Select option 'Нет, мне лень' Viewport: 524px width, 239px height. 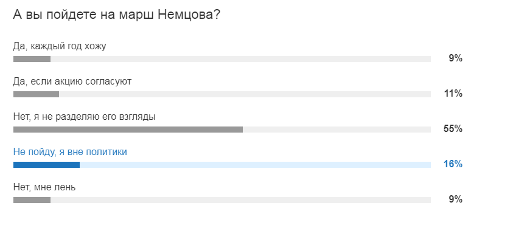[x=44, y=187]
